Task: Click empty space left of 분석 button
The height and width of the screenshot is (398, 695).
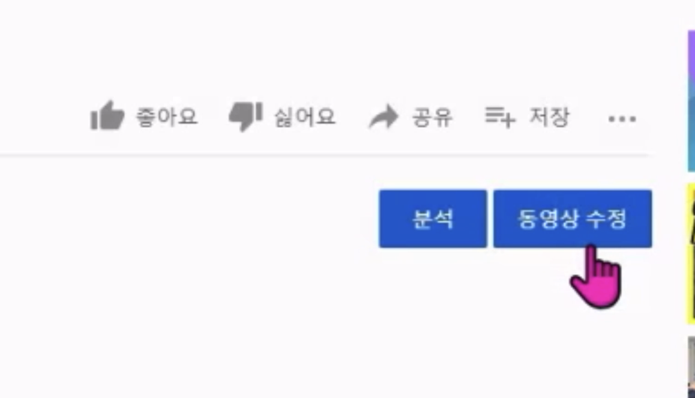Action: tap(186, 219)
